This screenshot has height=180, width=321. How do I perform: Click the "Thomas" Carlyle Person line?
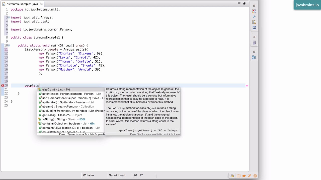(70, 61)
